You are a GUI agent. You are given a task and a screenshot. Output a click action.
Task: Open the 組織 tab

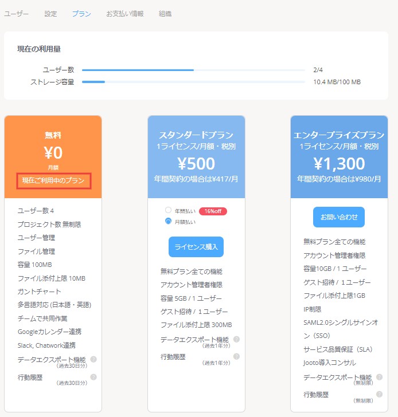click(165, 13)
